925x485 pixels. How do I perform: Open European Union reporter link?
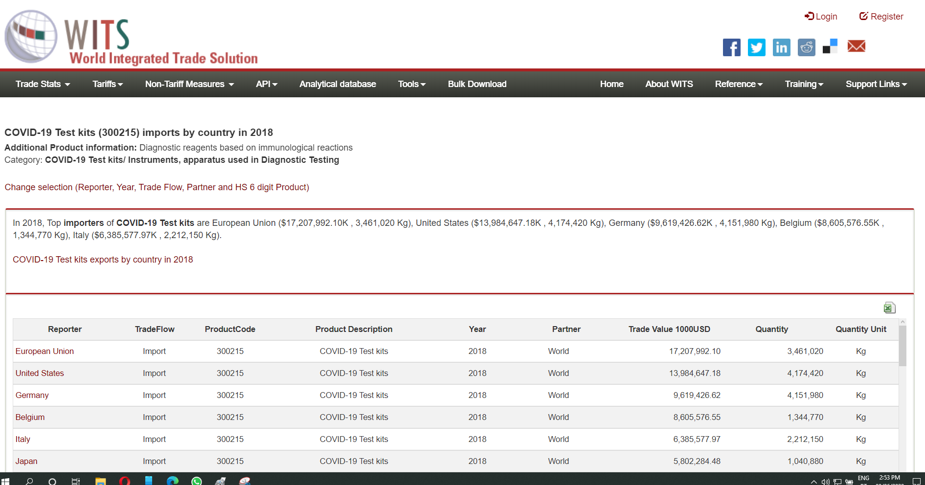45,351
